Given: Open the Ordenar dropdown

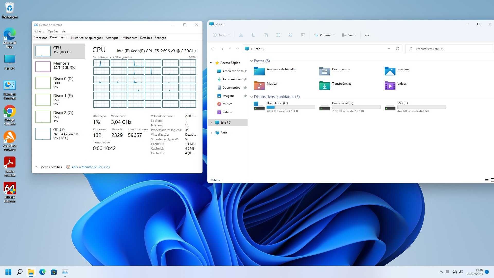Looking at the screenshot, I should 324,35.
